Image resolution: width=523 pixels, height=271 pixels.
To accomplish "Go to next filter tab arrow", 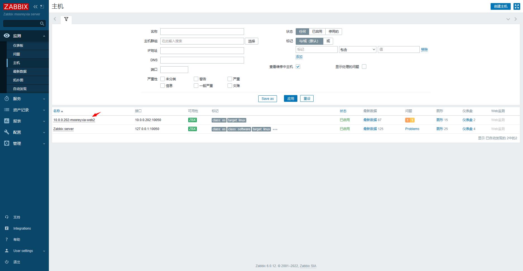I will tap(515, 19).
